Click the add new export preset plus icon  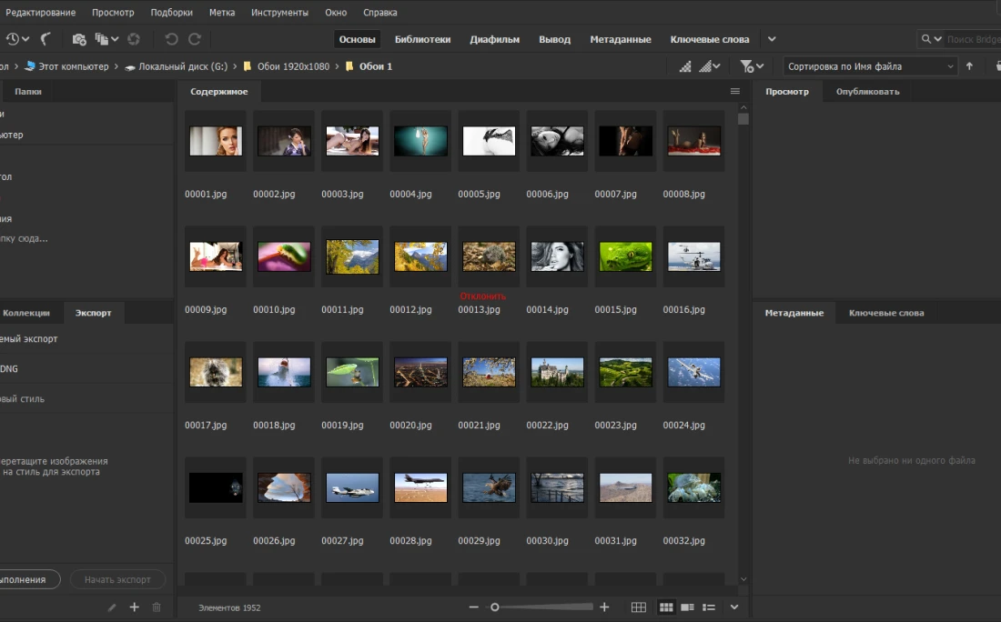135,607
